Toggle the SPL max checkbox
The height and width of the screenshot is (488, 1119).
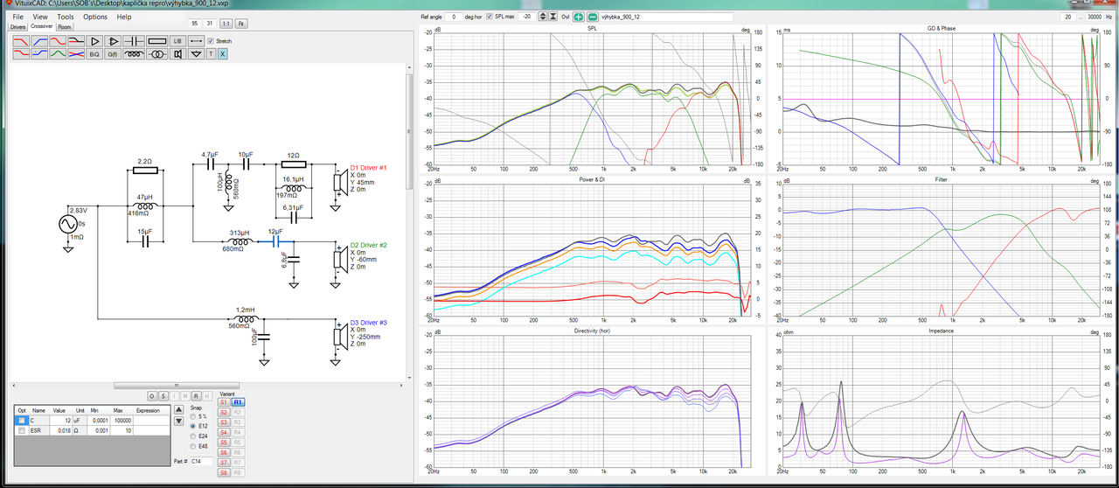click(x=490, y=17)
